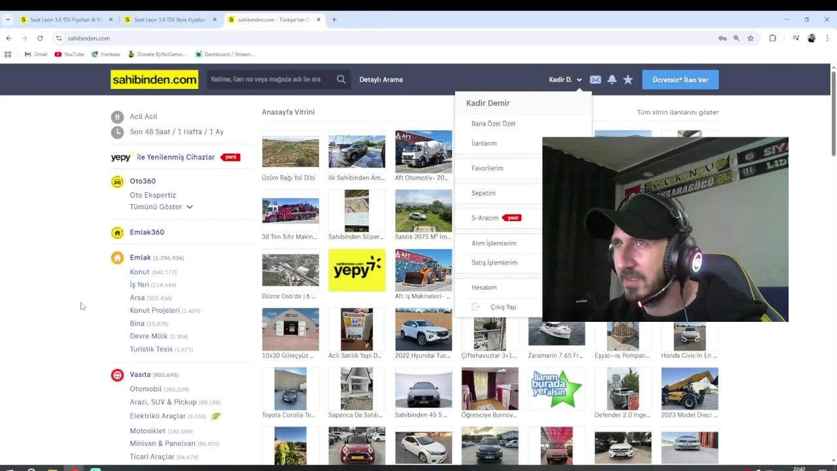Screen dimensions: 837x471
Task: Click the zoom magnifier icon in address bar
Action: (736, 38)
